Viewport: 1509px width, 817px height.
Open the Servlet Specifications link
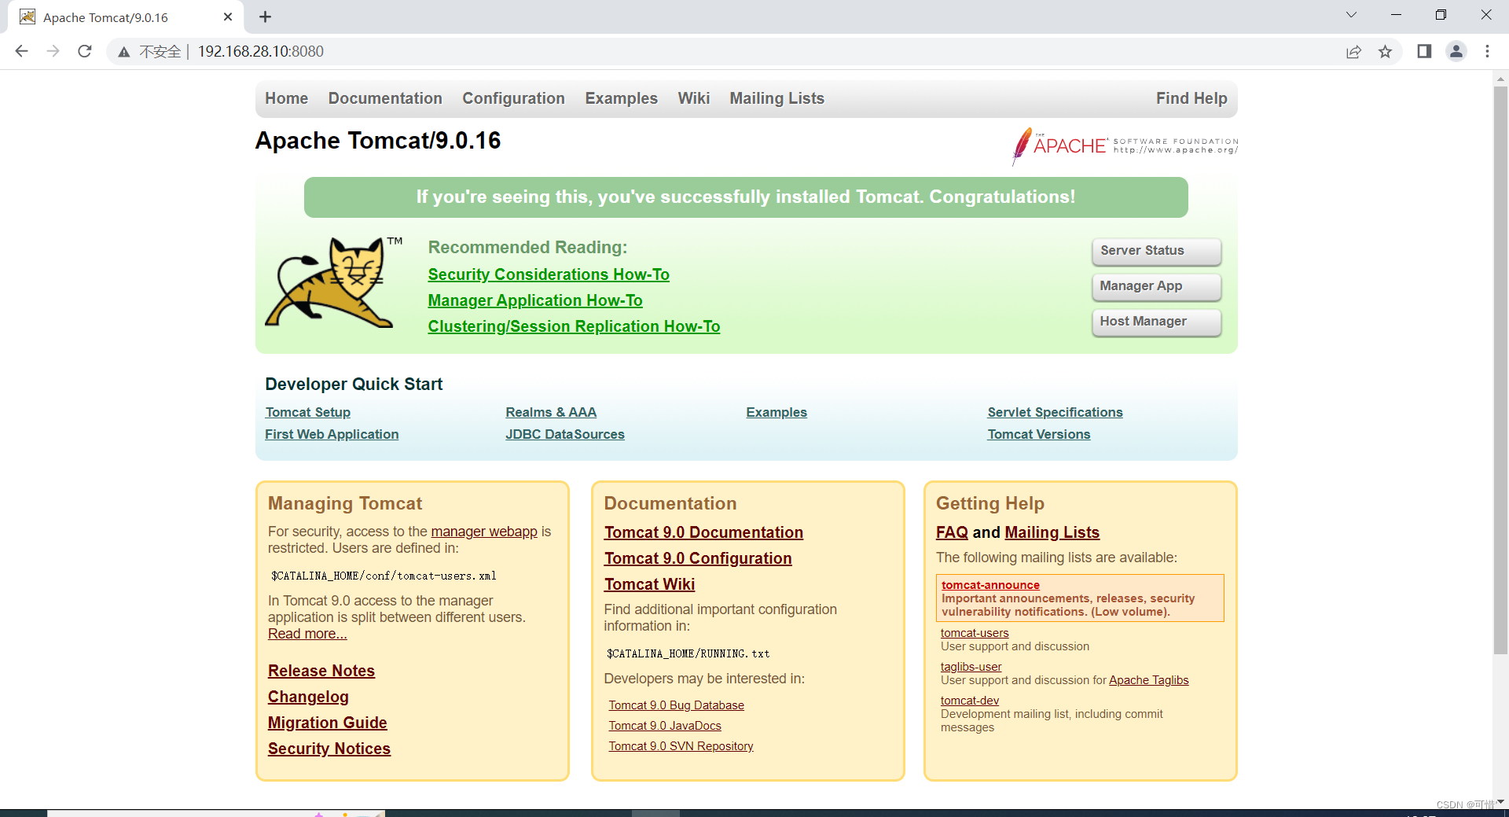(1055, 412)
